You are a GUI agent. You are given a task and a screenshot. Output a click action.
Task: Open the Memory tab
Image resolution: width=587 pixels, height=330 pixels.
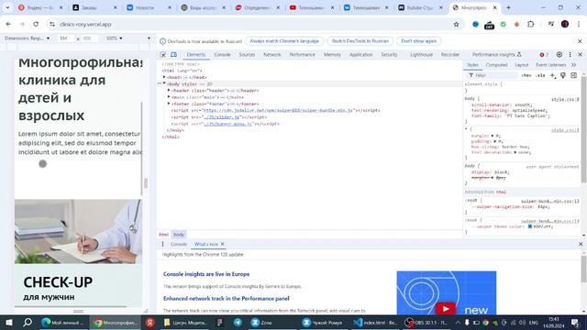(x=332, y=55)
